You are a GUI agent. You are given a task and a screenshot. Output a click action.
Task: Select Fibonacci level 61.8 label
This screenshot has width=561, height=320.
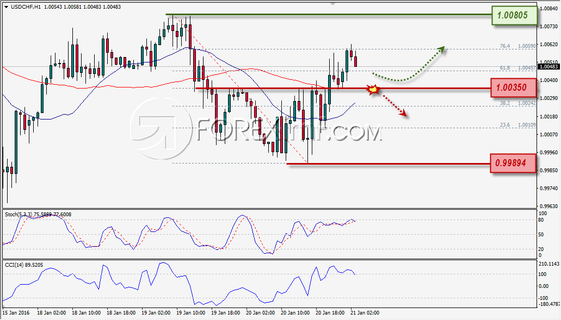tap(505, 68)
